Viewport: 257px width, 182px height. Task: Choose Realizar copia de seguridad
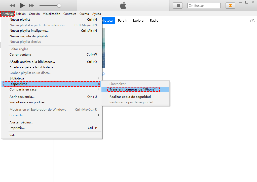coord(130,97)
